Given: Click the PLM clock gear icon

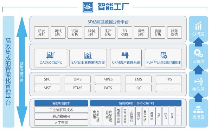Looking at the screenshot, I should point(164,55).
